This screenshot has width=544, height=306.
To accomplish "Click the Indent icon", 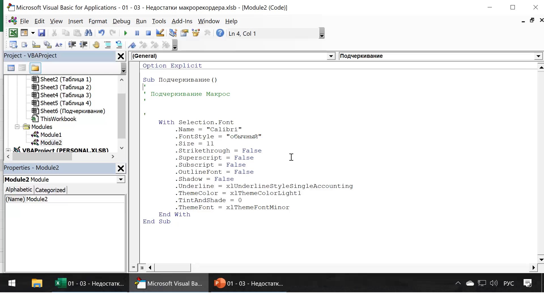I will coord(72,45).
